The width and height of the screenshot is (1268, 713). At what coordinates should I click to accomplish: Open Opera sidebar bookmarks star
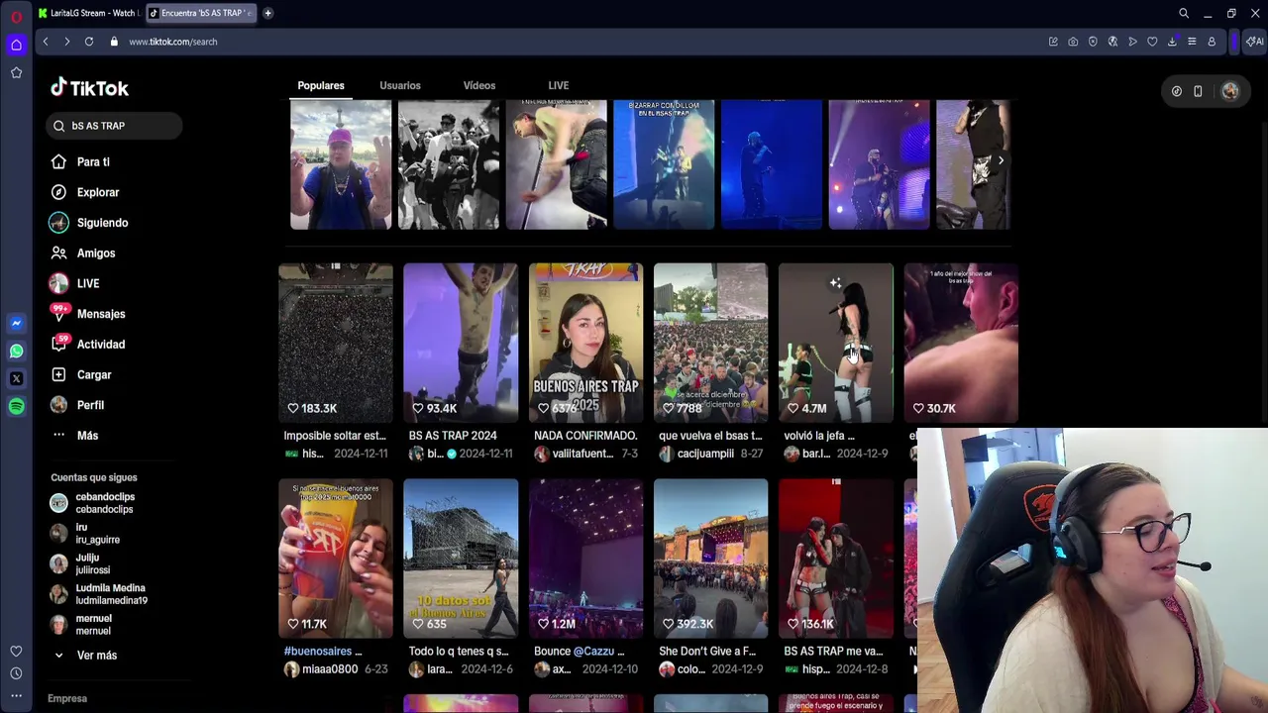tap(16, 72)
